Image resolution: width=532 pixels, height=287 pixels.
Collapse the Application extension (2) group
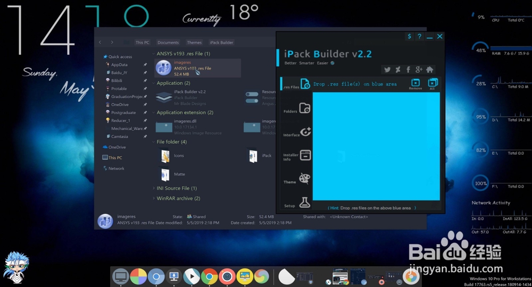(x=153, y=113)
